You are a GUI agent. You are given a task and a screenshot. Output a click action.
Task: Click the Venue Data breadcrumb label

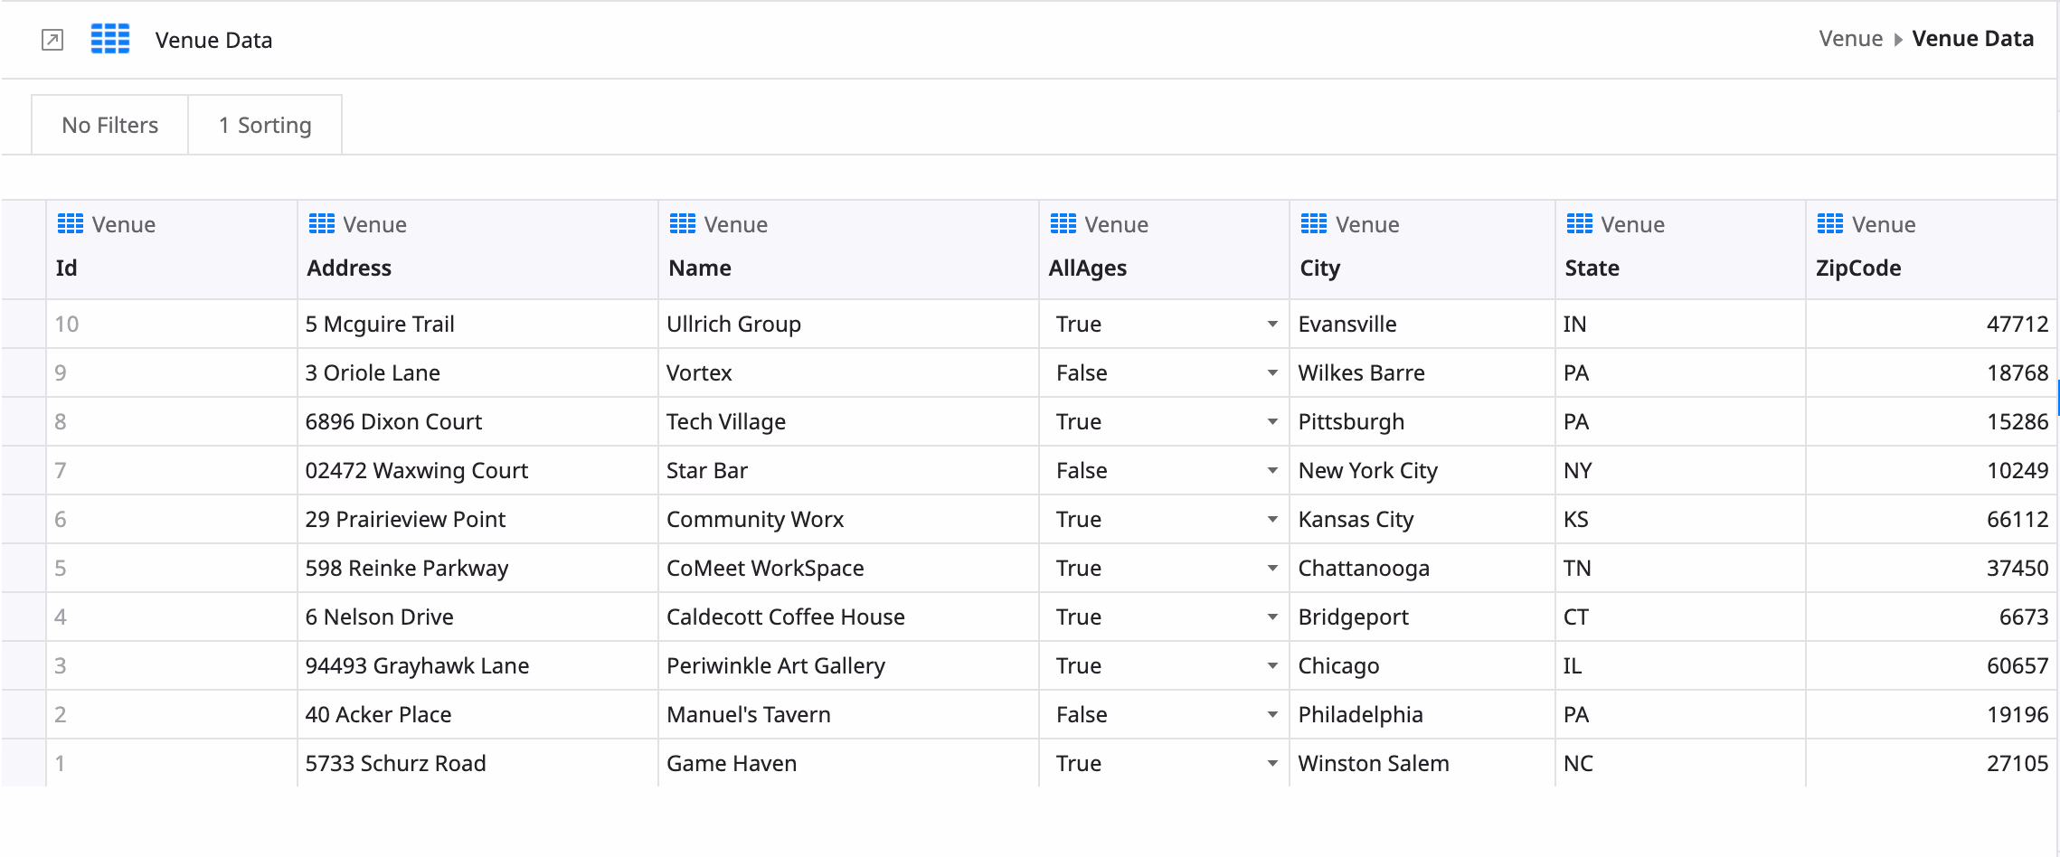pos(1973,38)
